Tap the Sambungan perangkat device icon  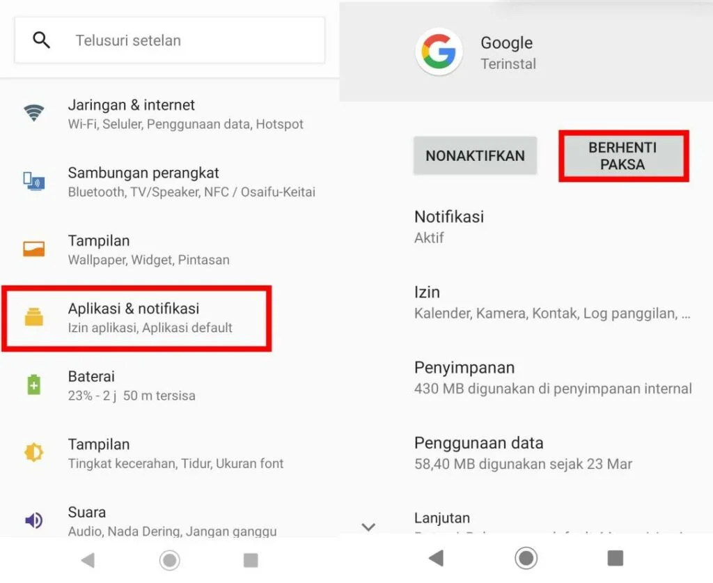click(x=34, y=181)
